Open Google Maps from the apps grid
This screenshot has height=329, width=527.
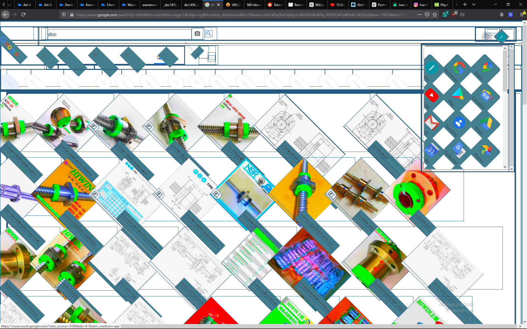coord(487,67)
